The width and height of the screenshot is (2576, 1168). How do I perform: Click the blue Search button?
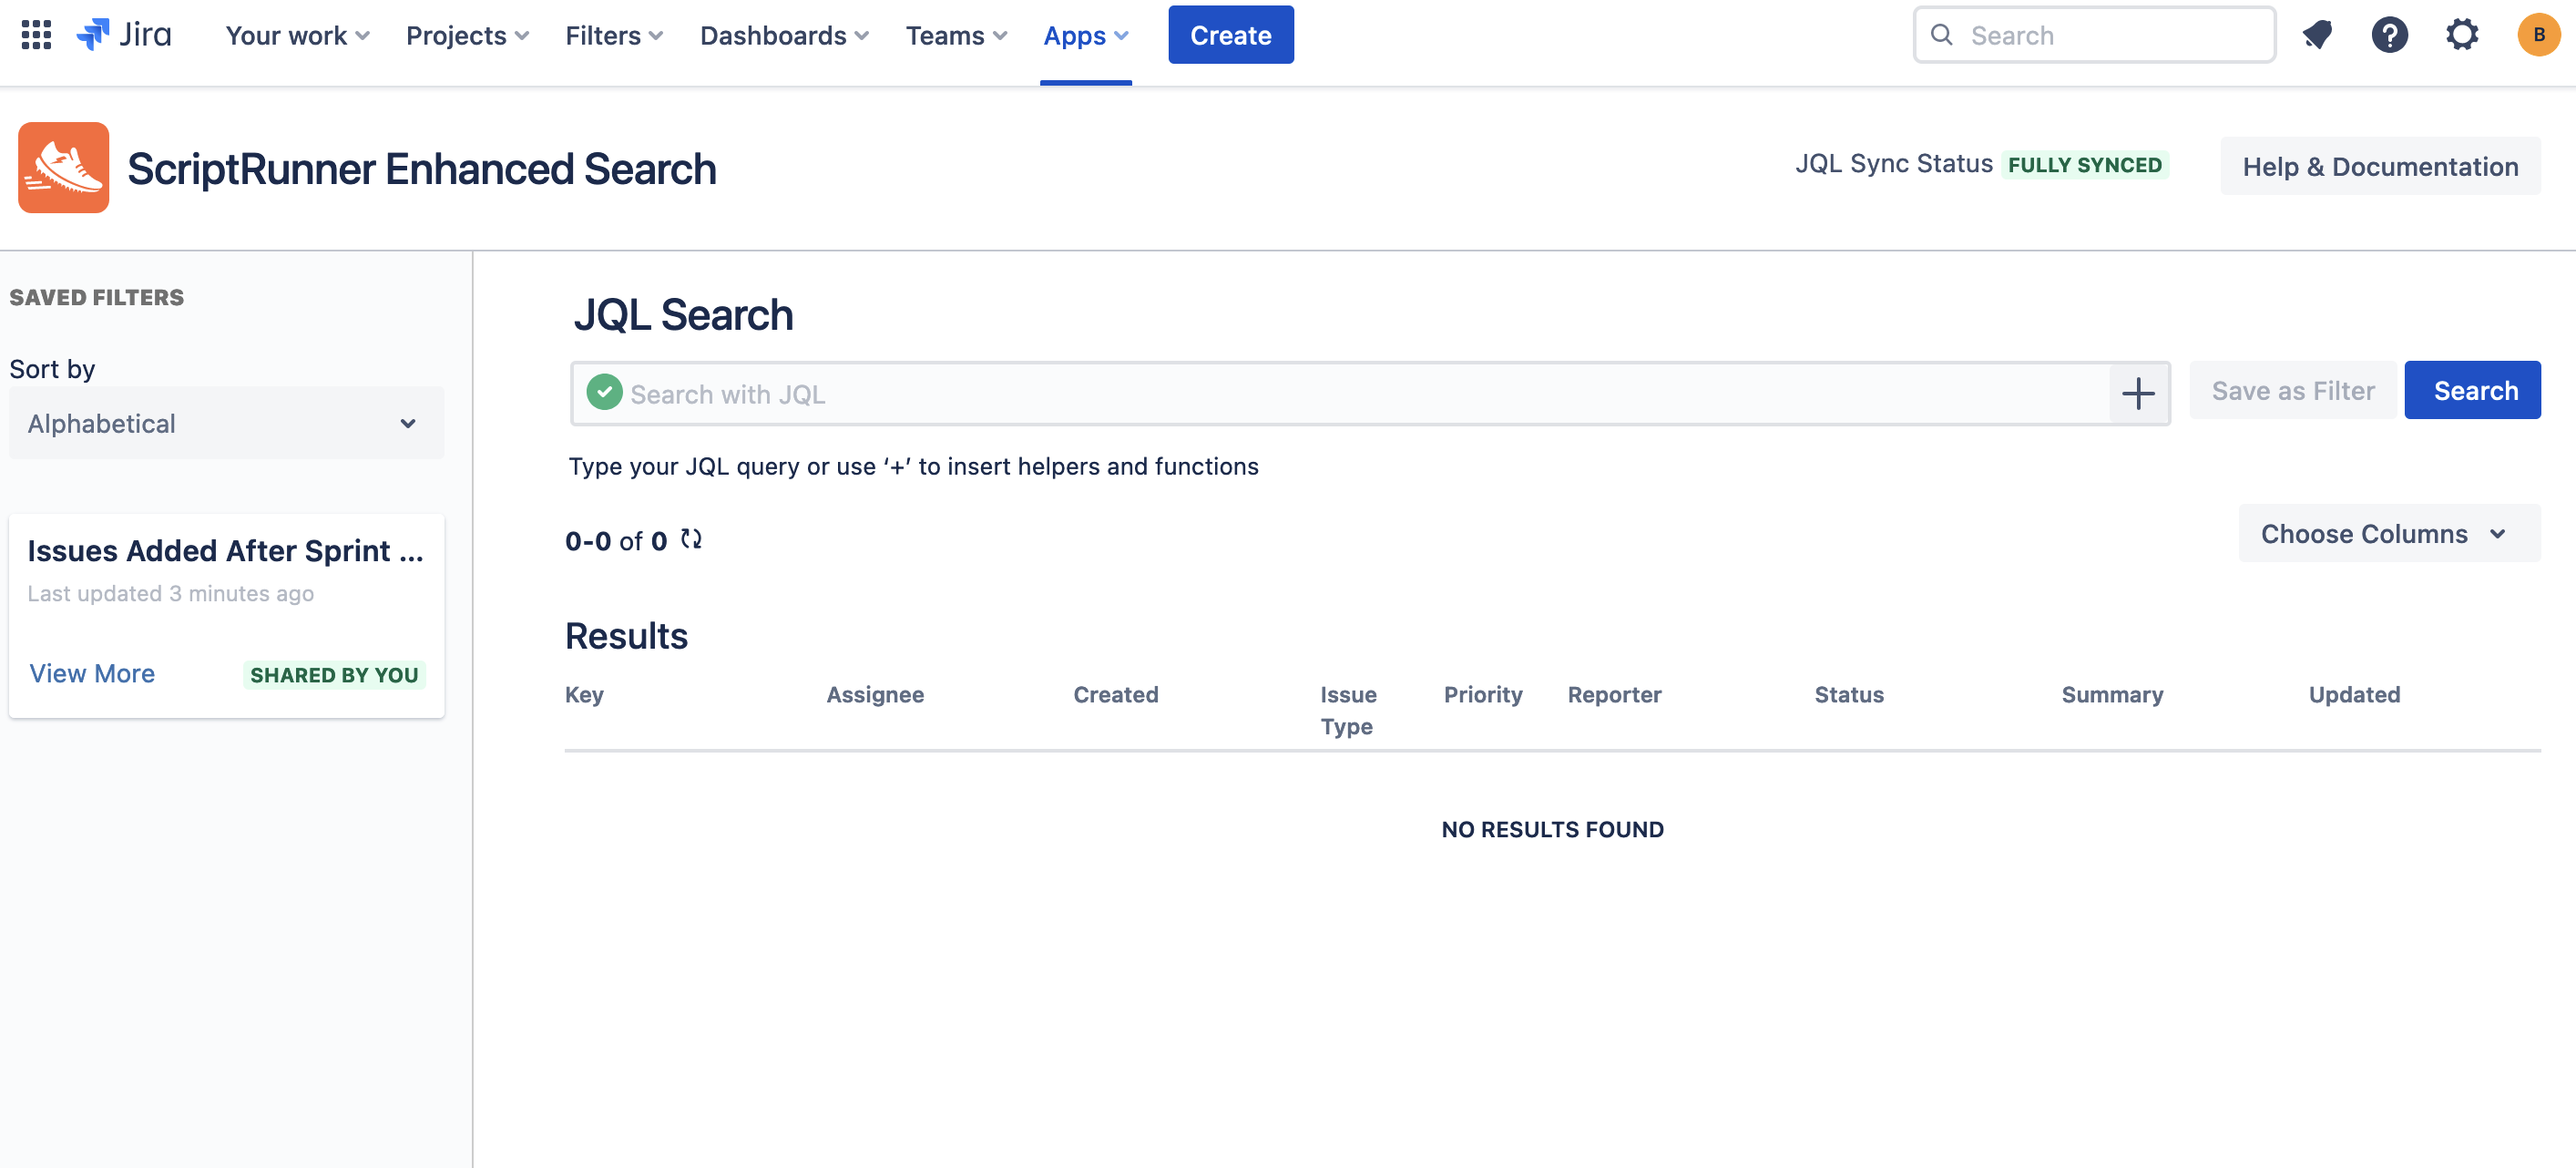pos(2471,390)
